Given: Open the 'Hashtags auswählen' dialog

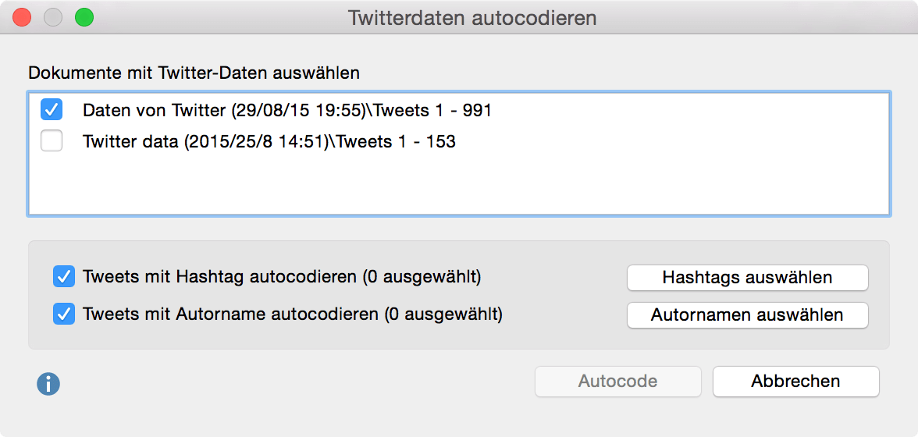Looking at the screenshot, I should 747,277.
